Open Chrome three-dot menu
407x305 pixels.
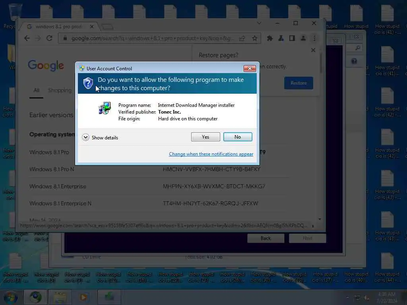click(314, 39)
